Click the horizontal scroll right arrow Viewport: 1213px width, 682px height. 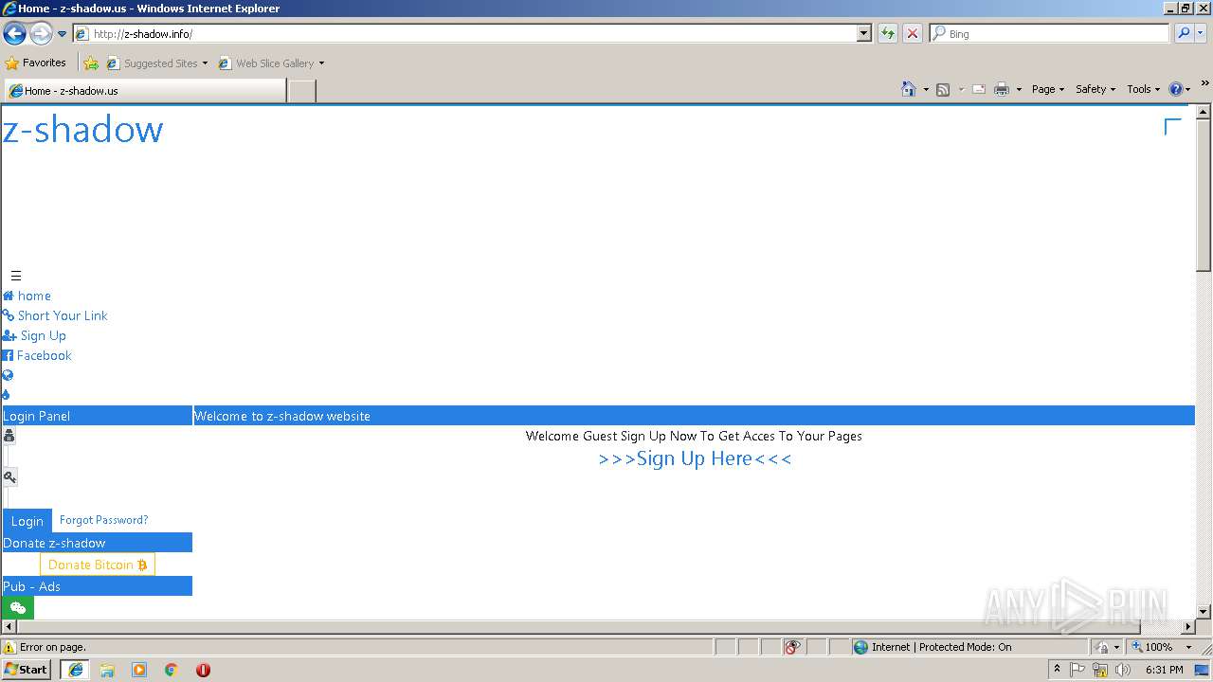click(1188, 627)
